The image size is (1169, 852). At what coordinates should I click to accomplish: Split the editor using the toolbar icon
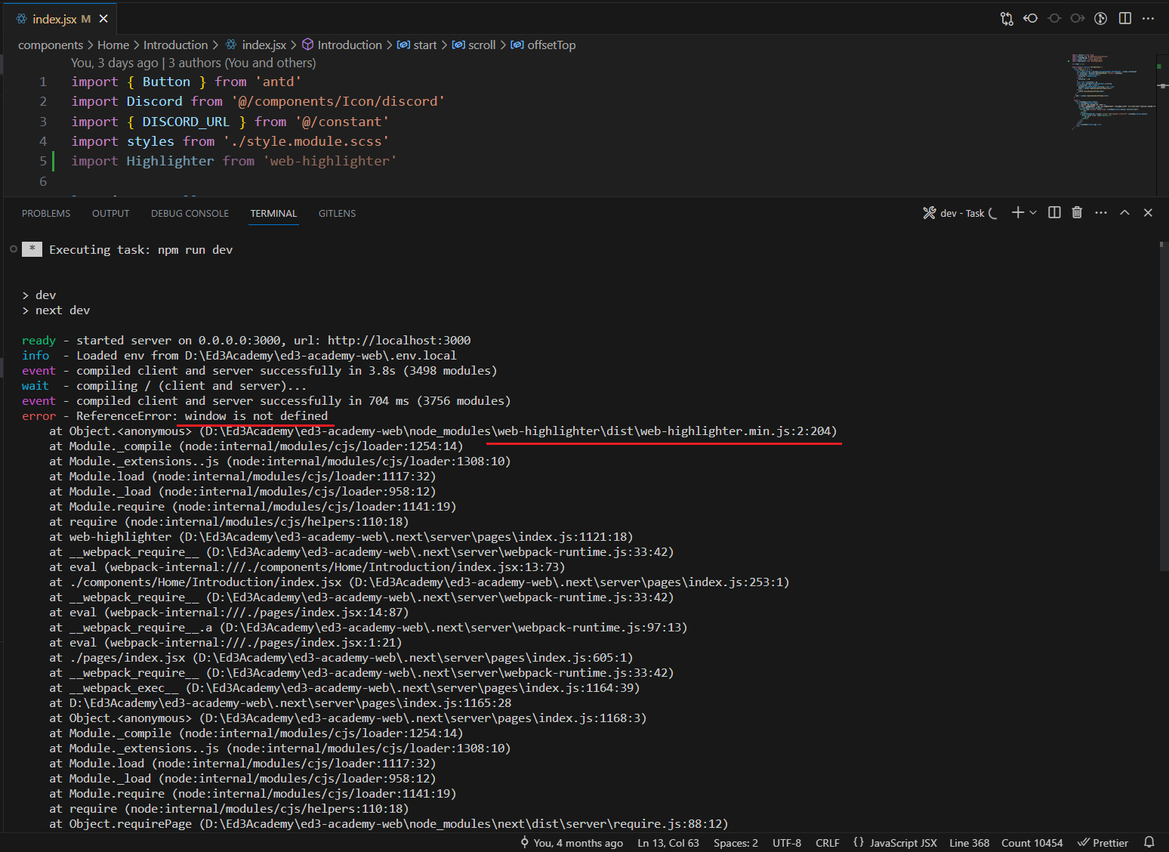1124,18
